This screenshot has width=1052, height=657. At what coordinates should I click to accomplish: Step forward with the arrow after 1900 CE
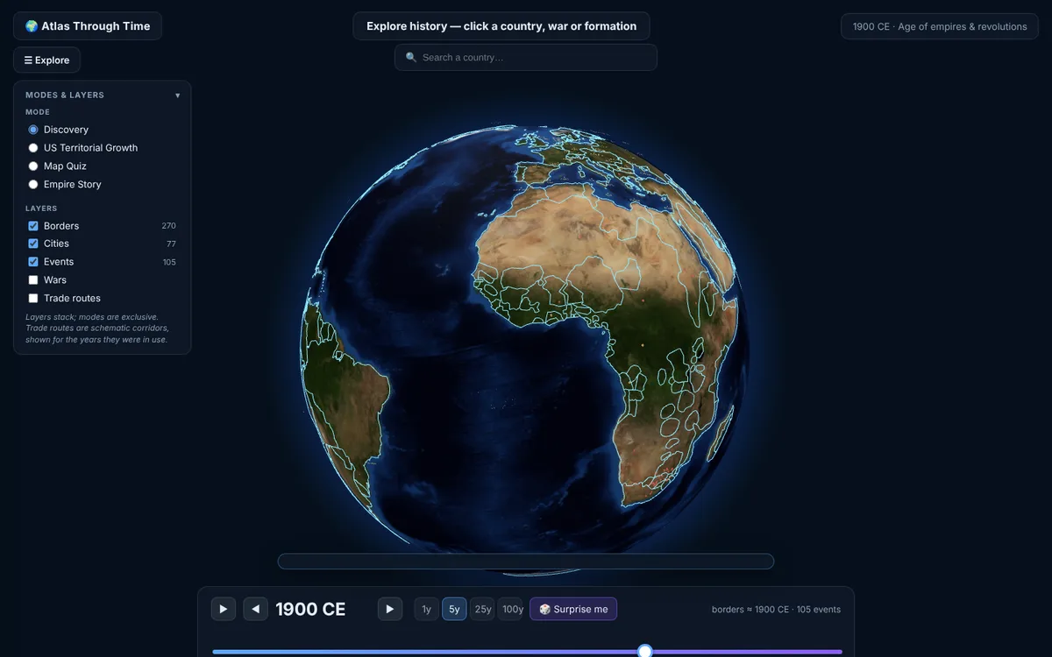point(390,609)
